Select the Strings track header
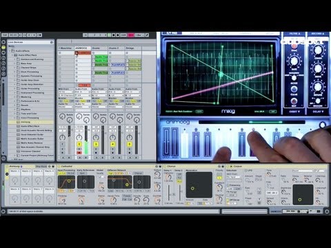This screenshot has height=248, width=331. click(133, 48)
